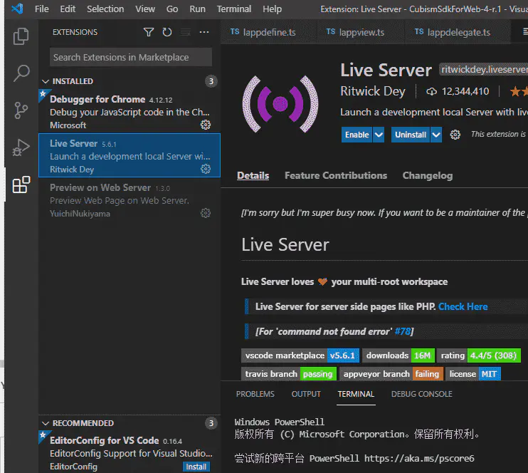Open the Selection menu

[105, 9]
